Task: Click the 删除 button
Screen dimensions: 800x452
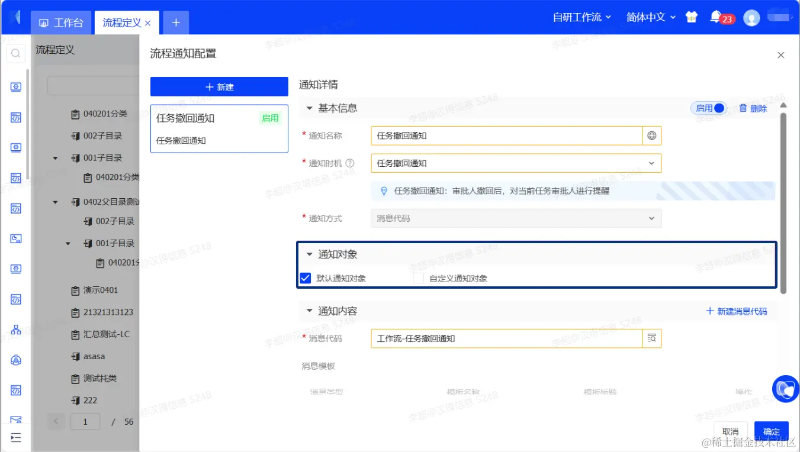Action: (x=753, y=108)
